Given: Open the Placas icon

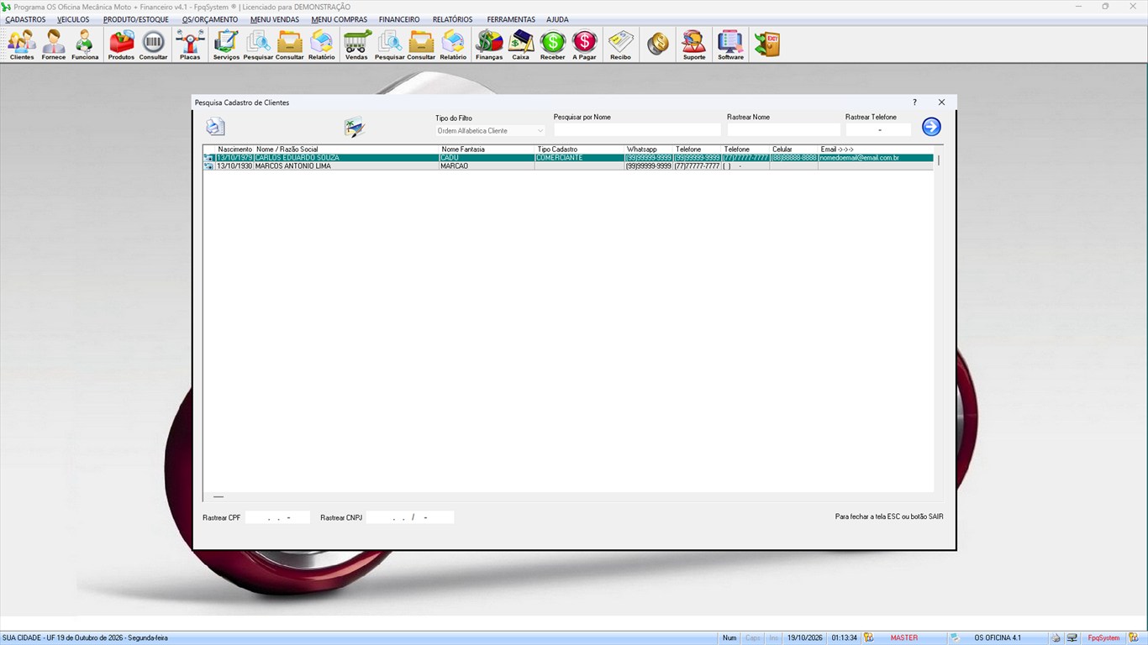Looking at the screenshot, I should coord(190,45).
